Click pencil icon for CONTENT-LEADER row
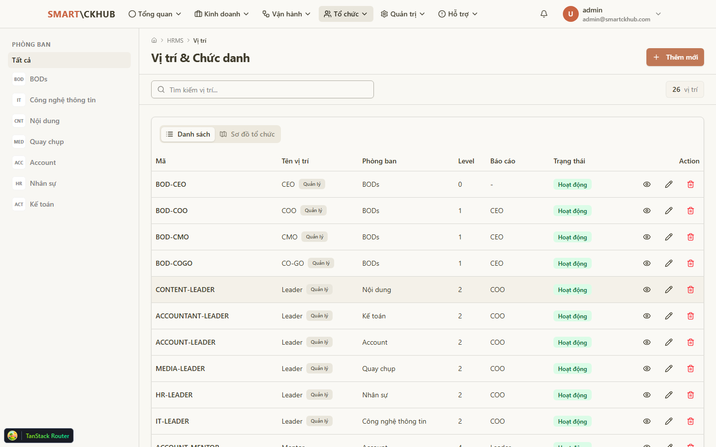Viewport: 716px width, 447px height. click(669, 290)
